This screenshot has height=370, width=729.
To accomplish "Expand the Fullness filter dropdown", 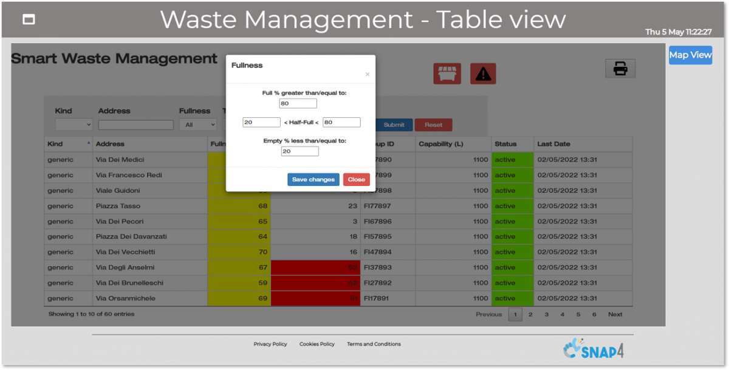I will 197,125.
